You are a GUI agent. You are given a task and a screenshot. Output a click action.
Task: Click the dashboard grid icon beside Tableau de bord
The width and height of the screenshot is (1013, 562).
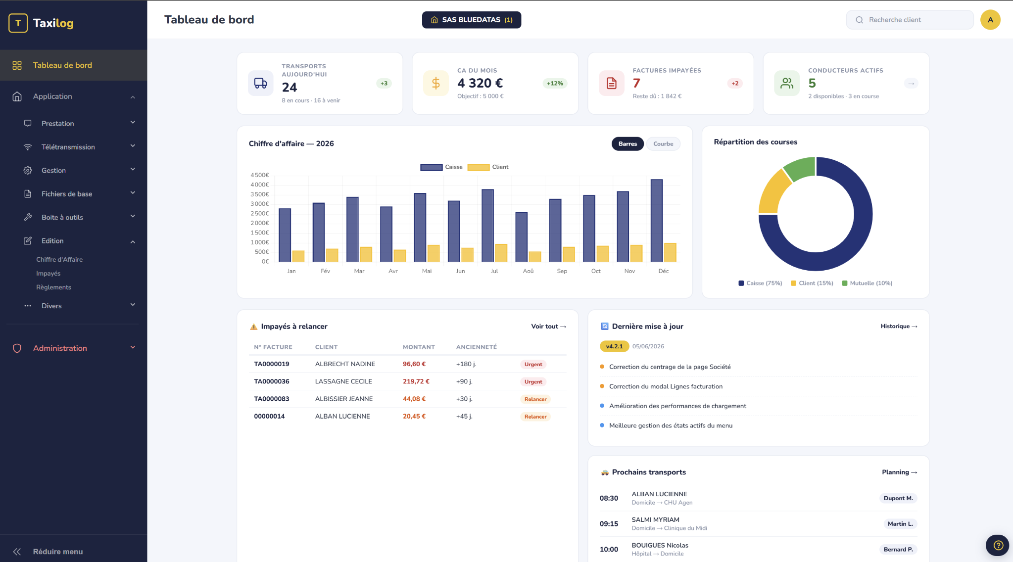(x=17, y=65)
